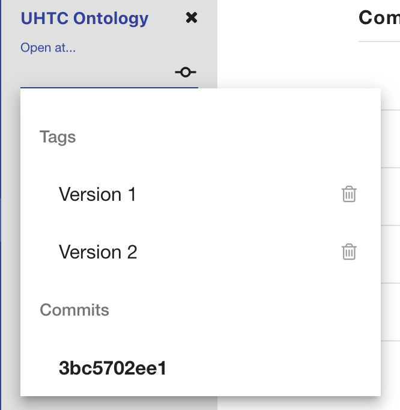This screenshot has height=410, width=400.
Task: Click the Commits group header
Action: coord(74,310)
